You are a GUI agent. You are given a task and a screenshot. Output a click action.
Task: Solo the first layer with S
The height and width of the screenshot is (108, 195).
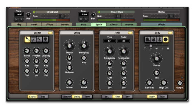point(21,19)
